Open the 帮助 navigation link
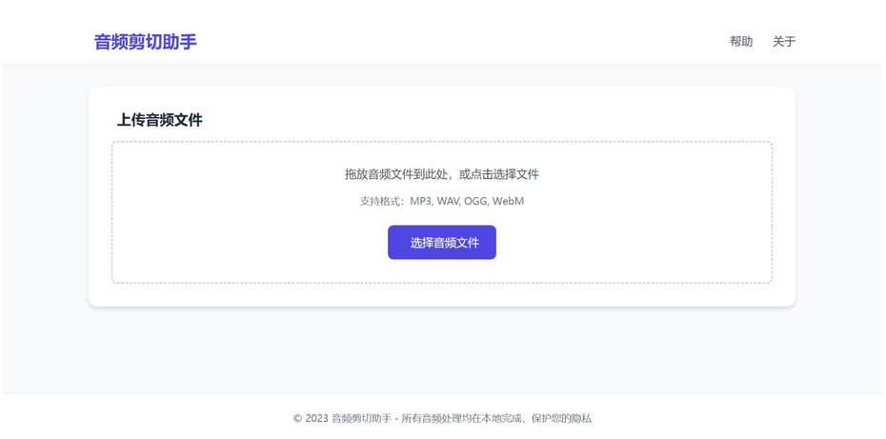886x439 pixels. (x=740, y=42)
